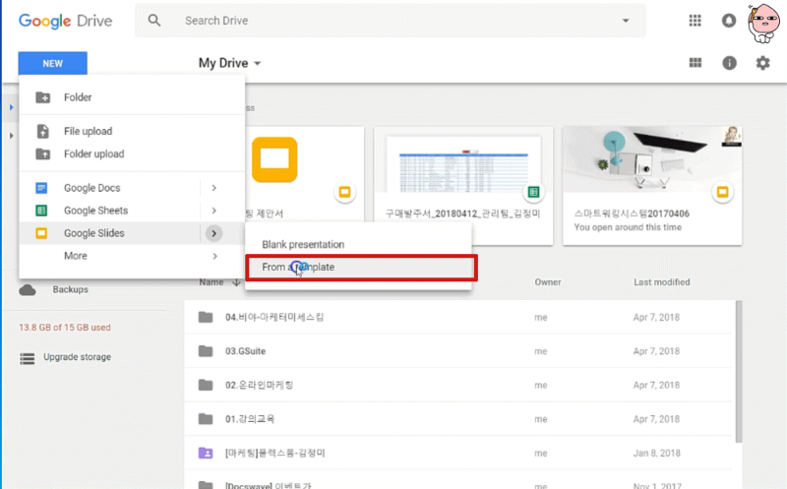This screenshot has width=787, height=489.
Task: Select File upload menu item
Action: click(x=132, y=131)
